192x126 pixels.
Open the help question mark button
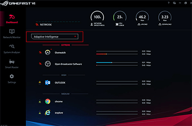click(x=168, y=3)
